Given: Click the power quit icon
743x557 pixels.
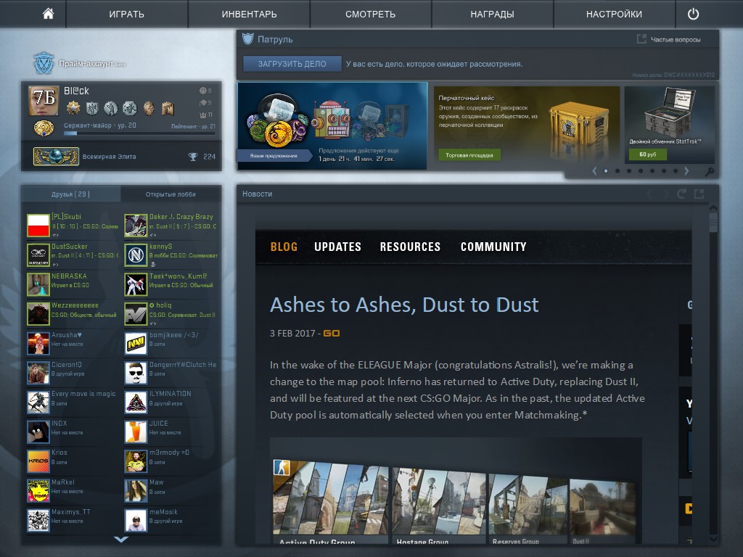Looking at the screenshot, I should click(693, 14).
